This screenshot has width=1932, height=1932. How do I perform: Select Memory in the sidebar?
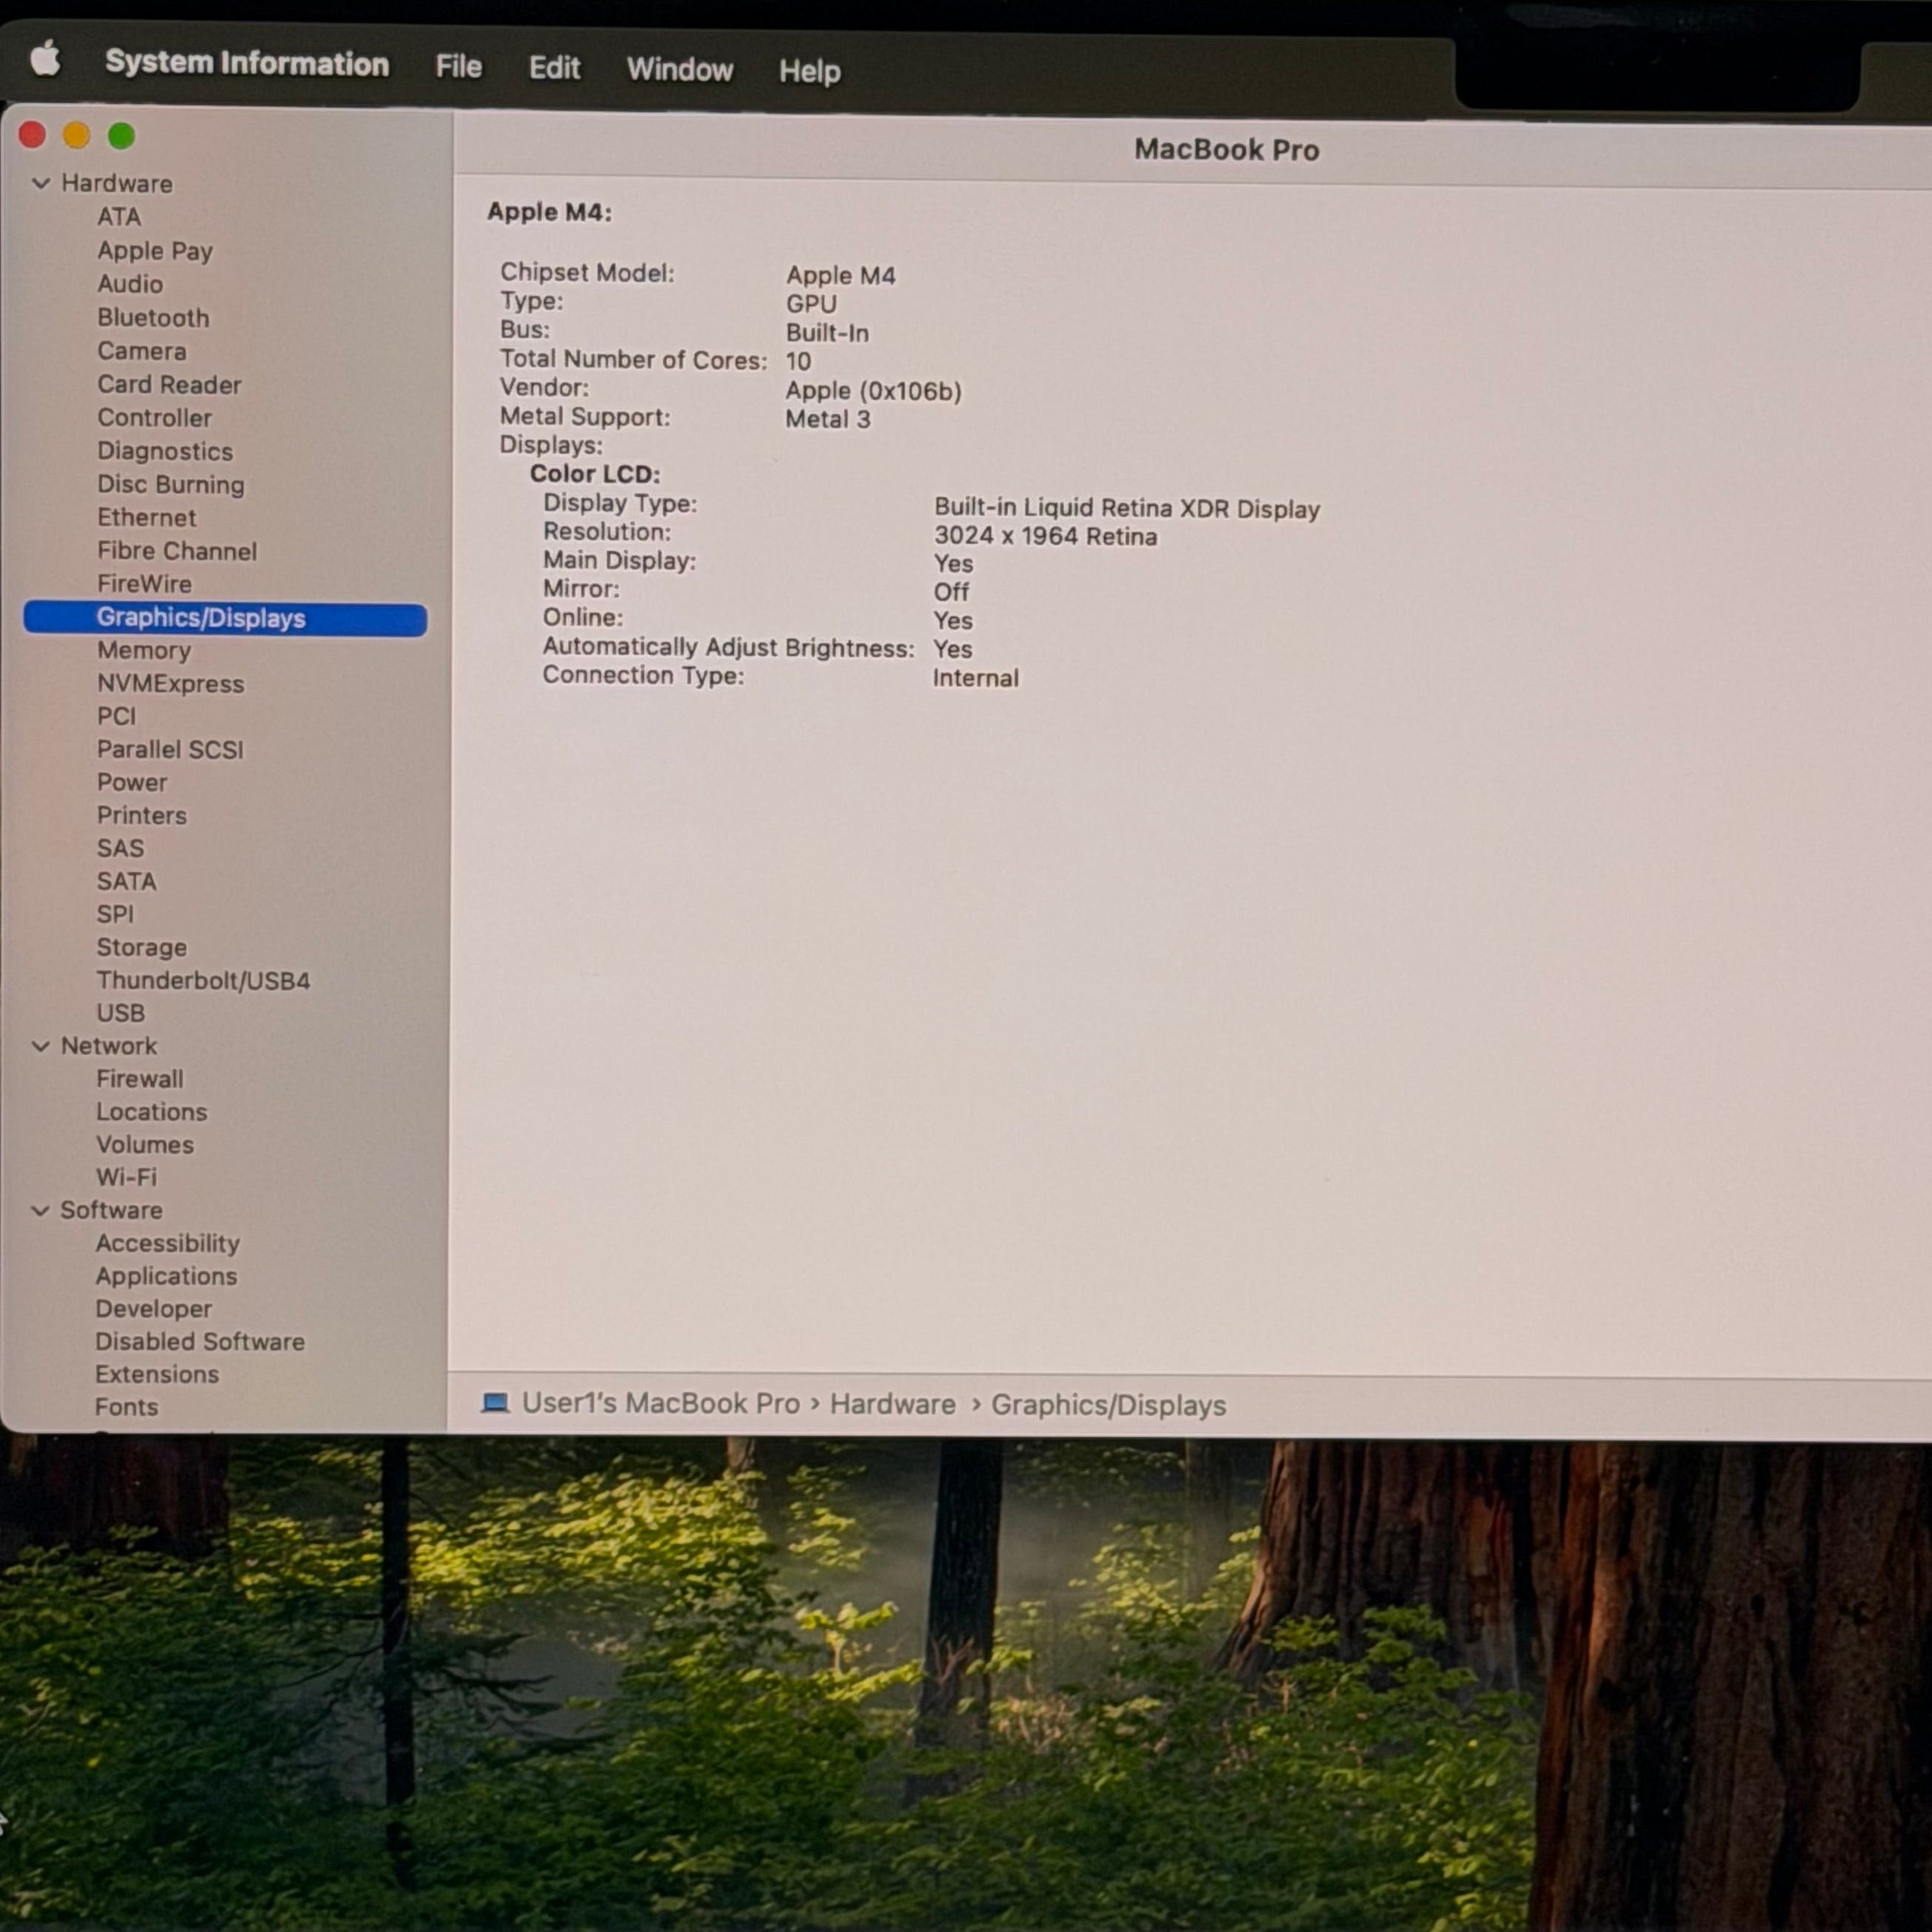point(144,651)
